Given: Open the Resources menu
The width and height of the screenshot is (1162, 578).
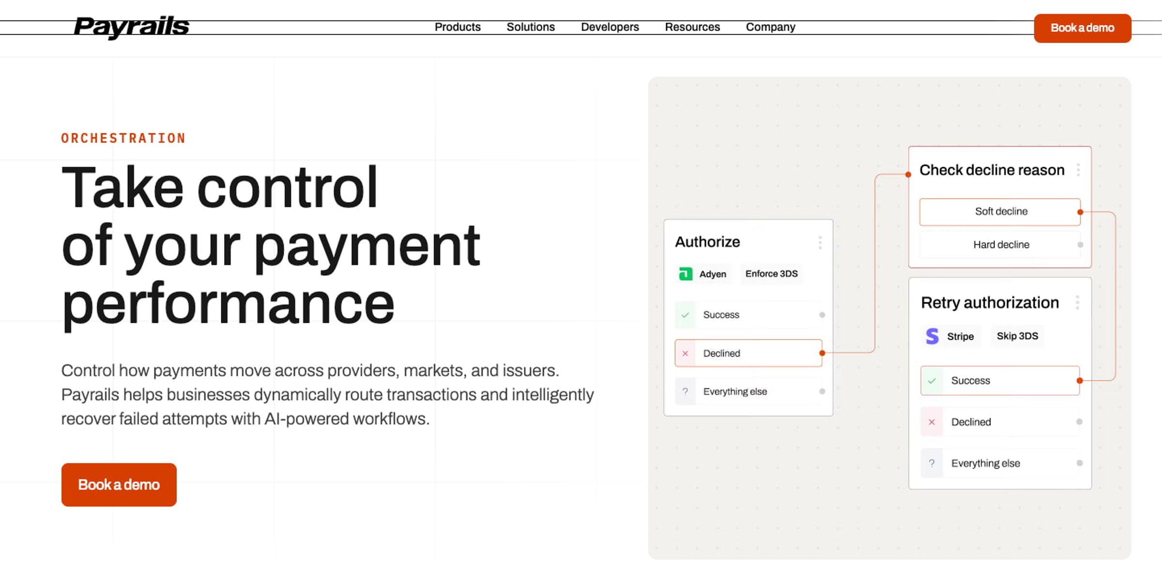Looking at the screenshot, I should click(x=692, y=27).
